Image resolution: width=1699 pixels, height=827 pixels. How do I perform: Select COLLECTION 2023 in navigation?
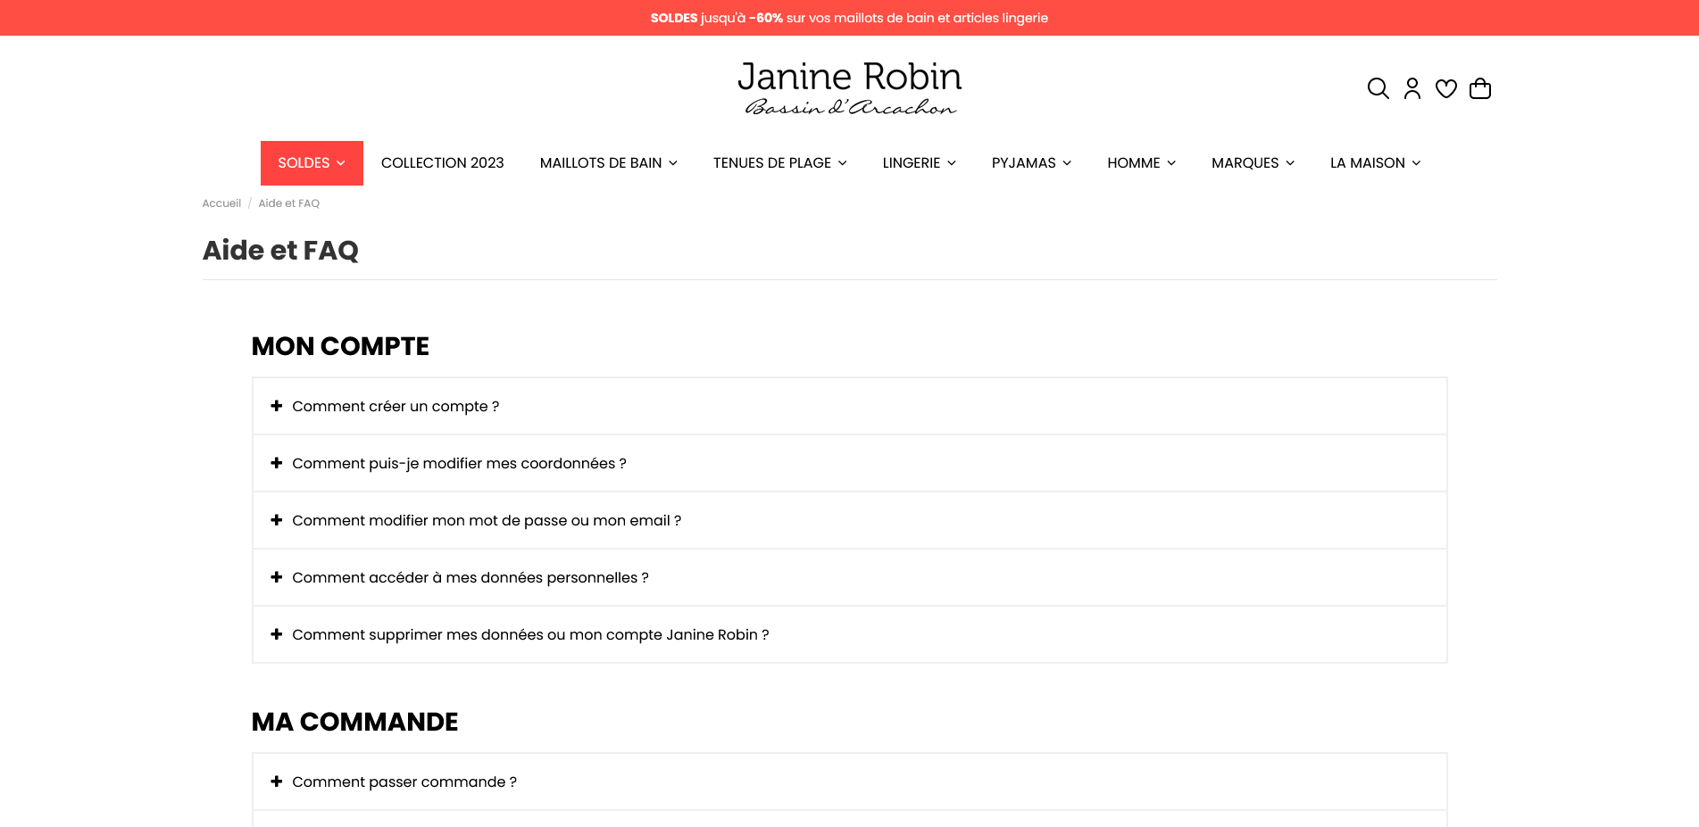tap(442, 163)
